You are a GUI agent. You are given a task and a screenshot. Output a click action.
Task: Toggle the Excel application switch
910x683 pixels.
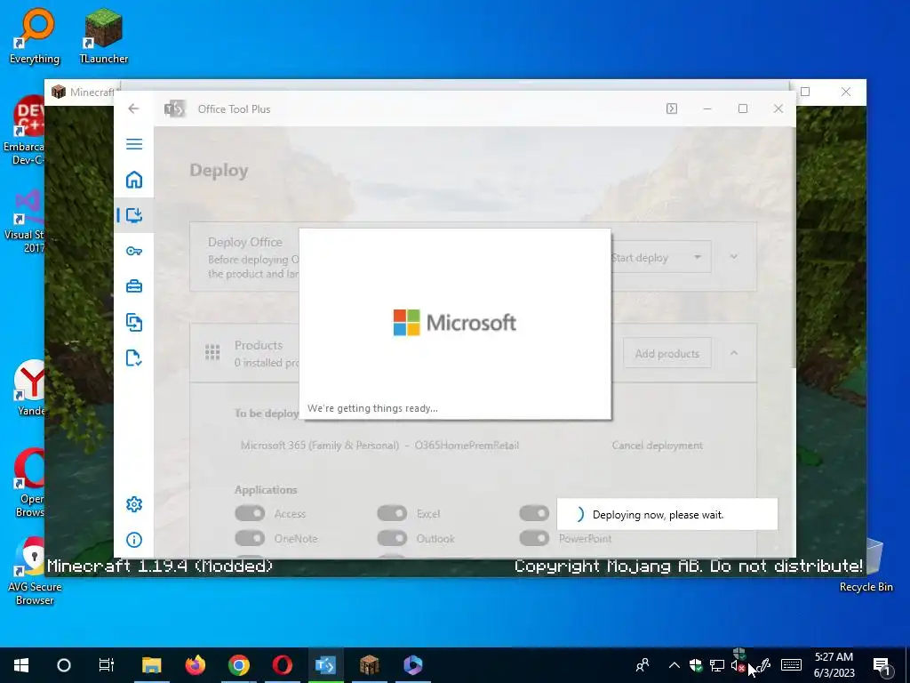click(392, 513)
